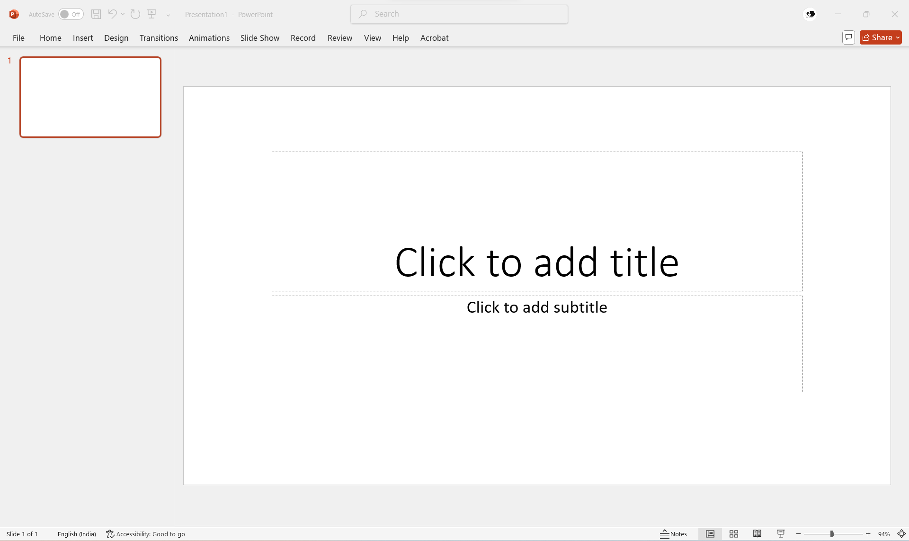Select Normal view button in status bar

tap(710, 534)
